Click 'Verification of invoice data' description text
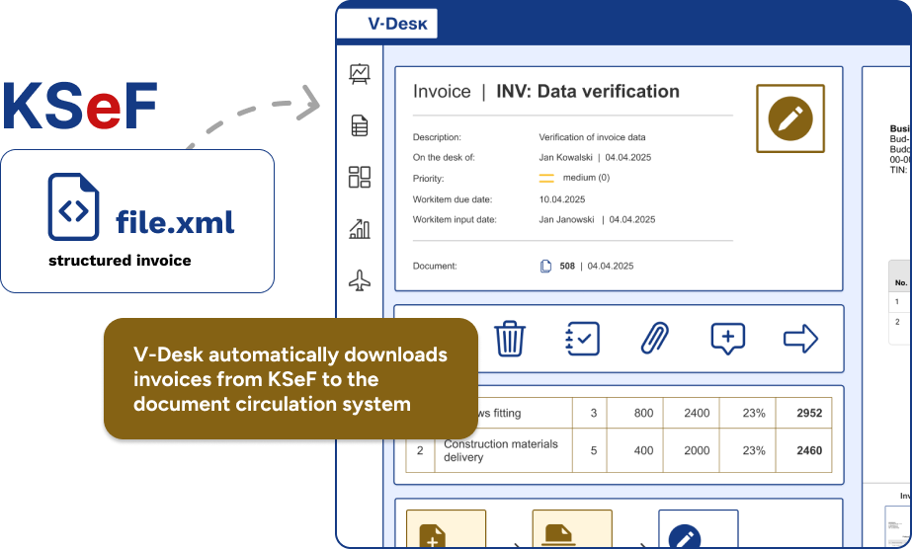The image size is (912, 549). click(x=592, y=137)
